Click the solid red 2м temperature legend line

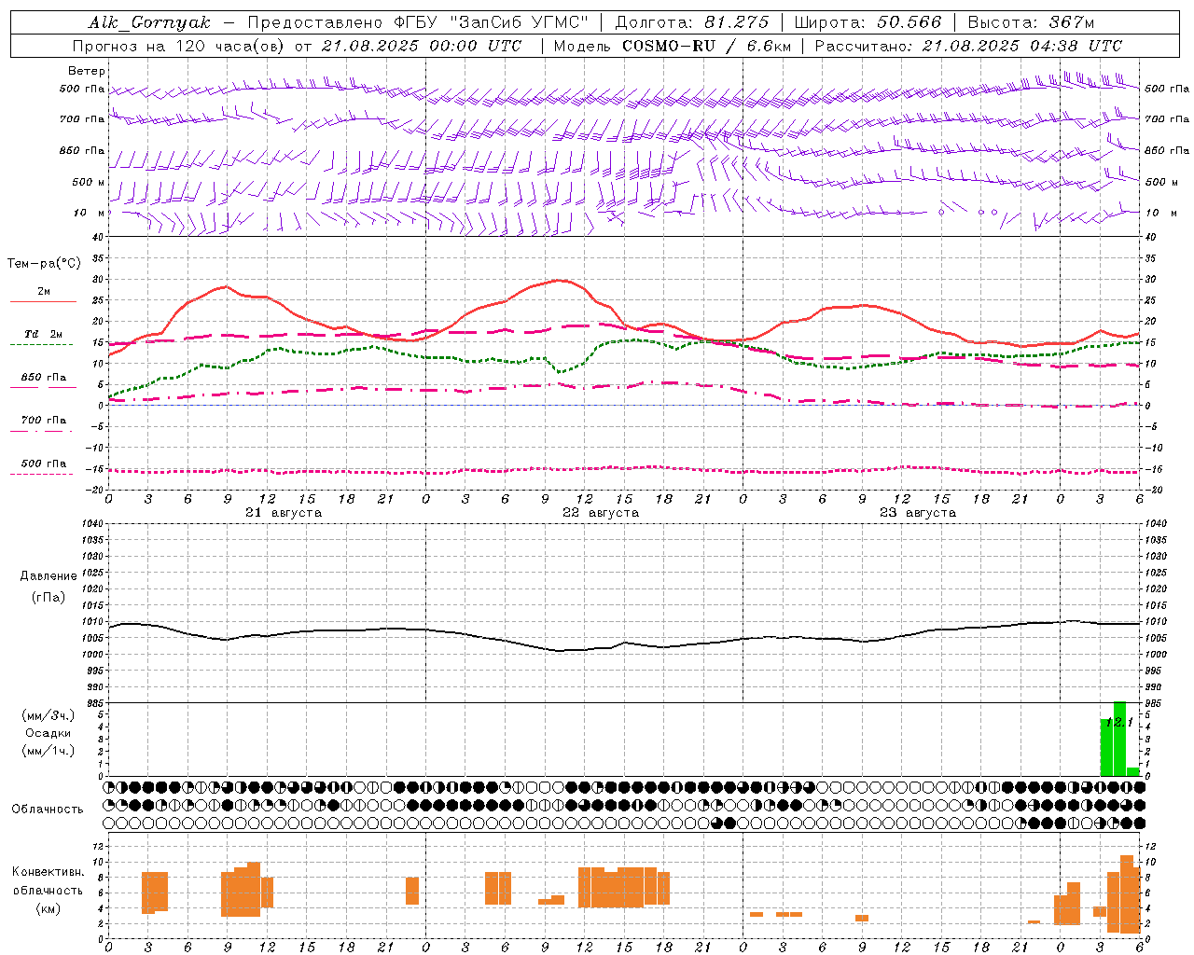[x=43, y=301]
